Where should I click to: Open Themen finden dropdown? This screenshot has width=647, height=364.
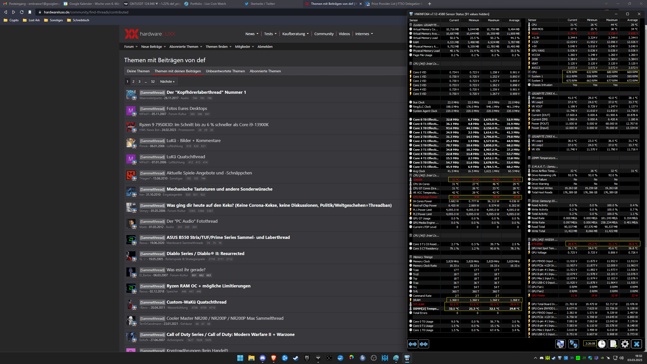pos(218,47)
